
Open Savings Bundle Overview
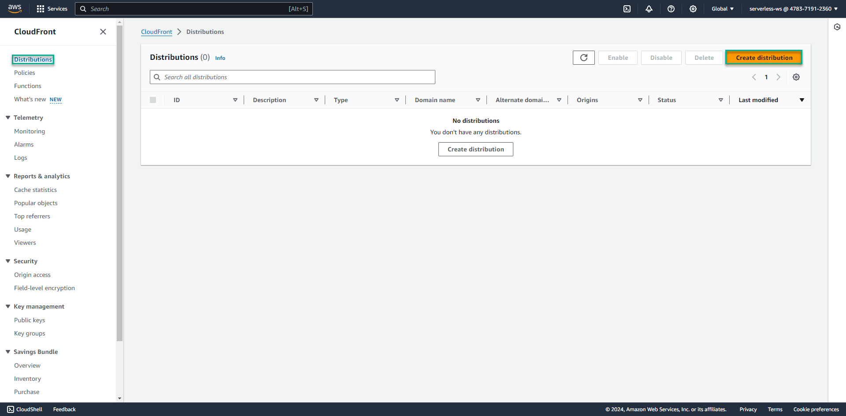pos(27,365)
